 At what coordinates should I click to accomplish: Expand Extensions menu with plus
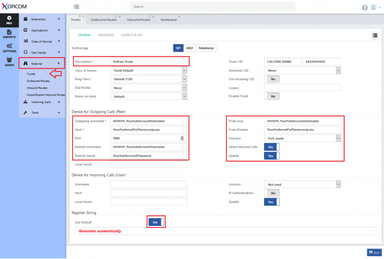[x=59, y=19]
